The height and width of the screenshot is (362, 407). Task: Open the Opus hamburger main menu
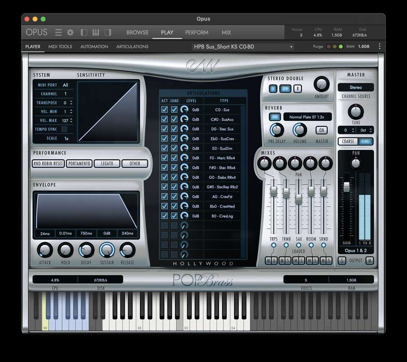58,32
